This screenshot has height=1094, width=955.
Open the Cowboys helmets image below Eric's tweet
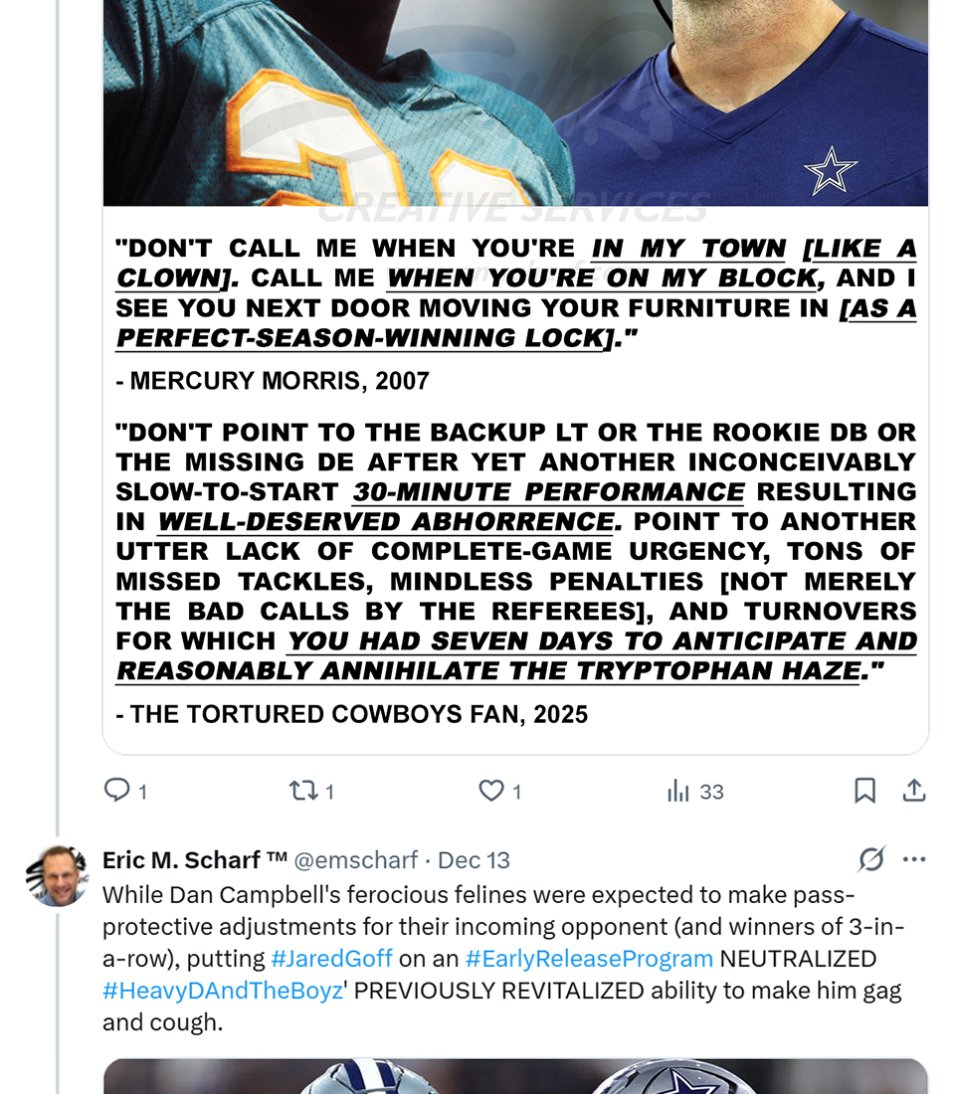click(x=515, y=1077)
